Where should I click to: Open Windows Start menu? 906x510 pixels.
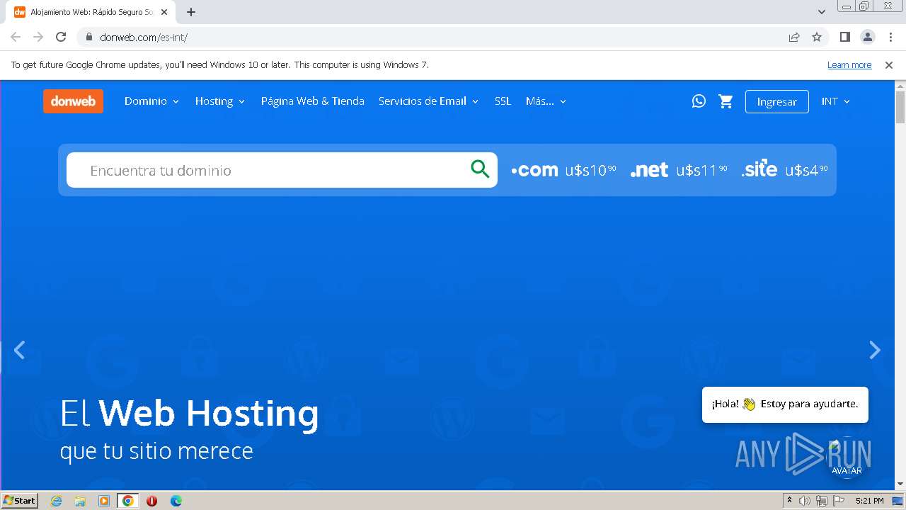19,501
